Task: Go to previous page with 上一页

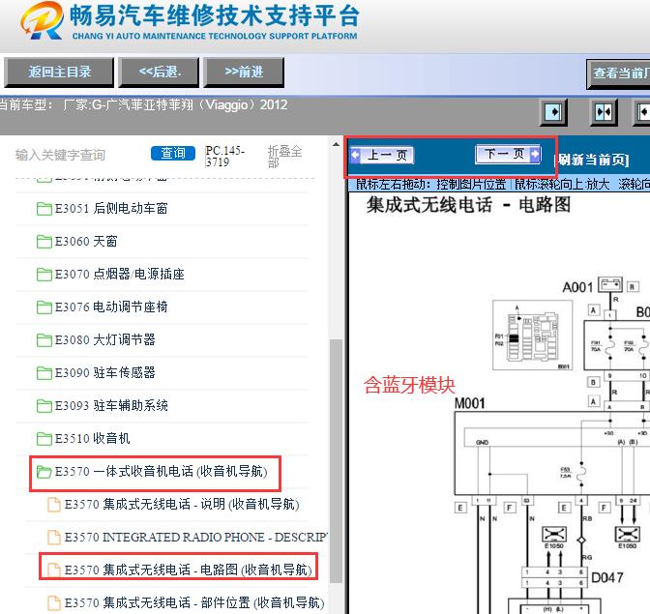Action: tap(381, 156)
